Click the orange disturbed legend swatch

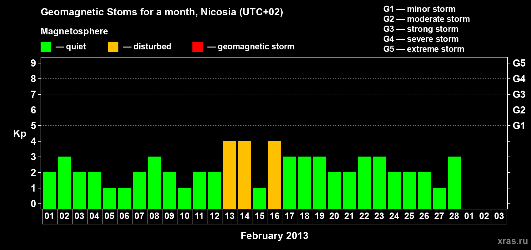point(113,47)
